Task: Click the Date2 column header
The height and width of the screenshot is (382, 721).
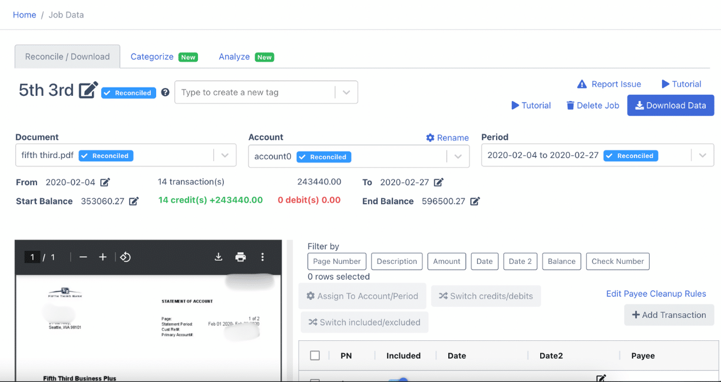Action: [551, 356]
